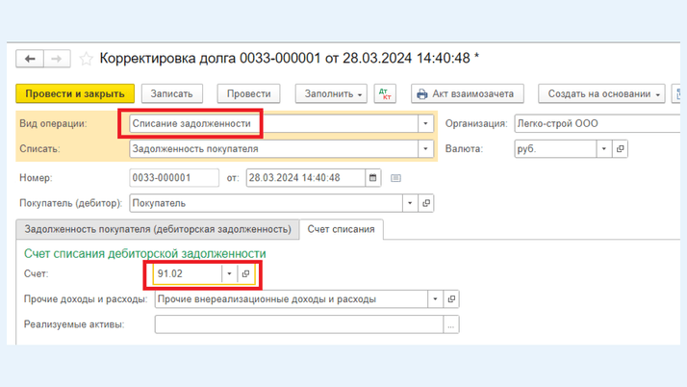Viewport: 687px width, 387px height.
Task: Expand the Списать dropdown list
Action: (x=425, y=149)
